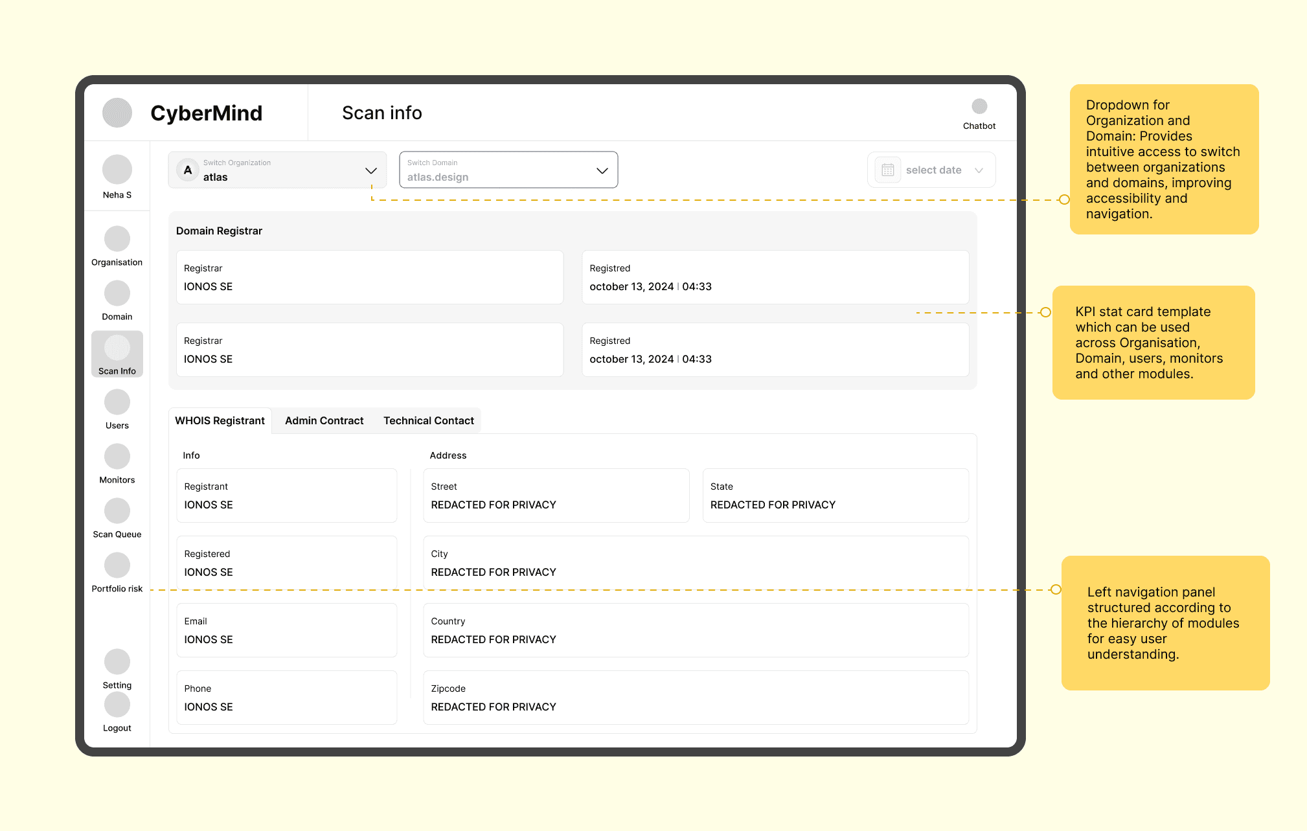Expand the Switch Domain dropdown chevron
This screenshot has width=1307, height=831.
(x=602, y=170)
